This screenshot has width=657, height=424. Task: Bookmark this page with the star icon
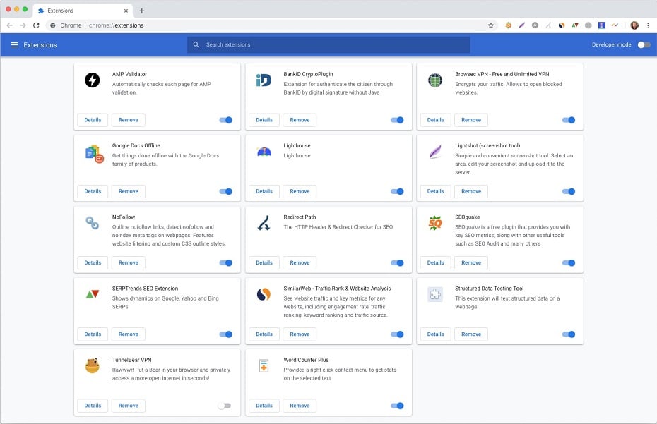(491, 25)
